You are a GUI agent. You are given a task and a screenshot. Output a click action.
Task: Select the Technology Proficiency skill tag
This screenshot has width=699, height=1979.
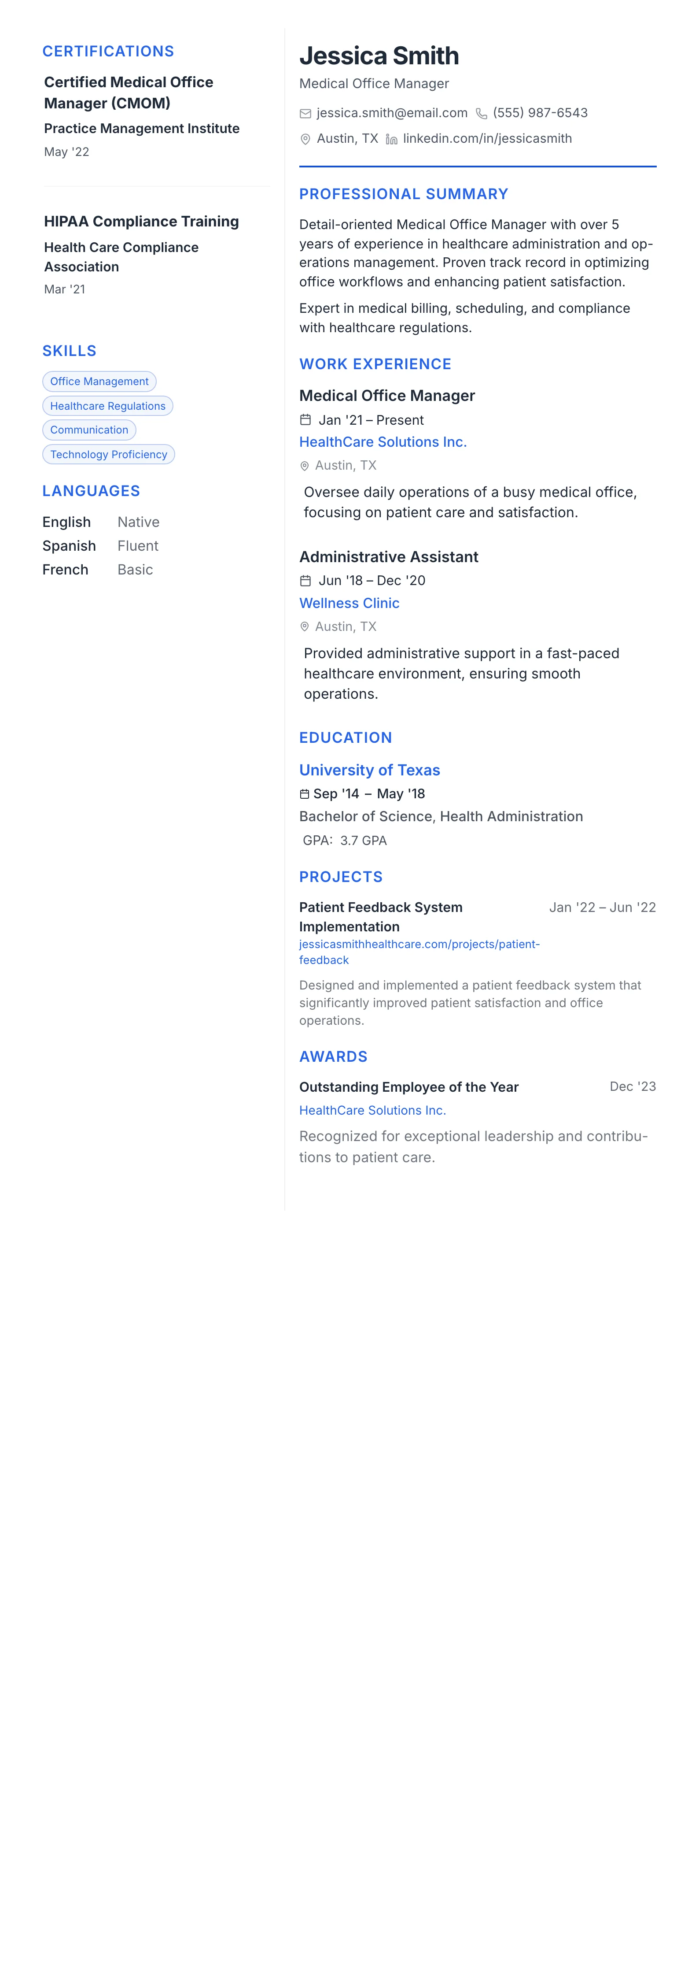click(108, 455)
